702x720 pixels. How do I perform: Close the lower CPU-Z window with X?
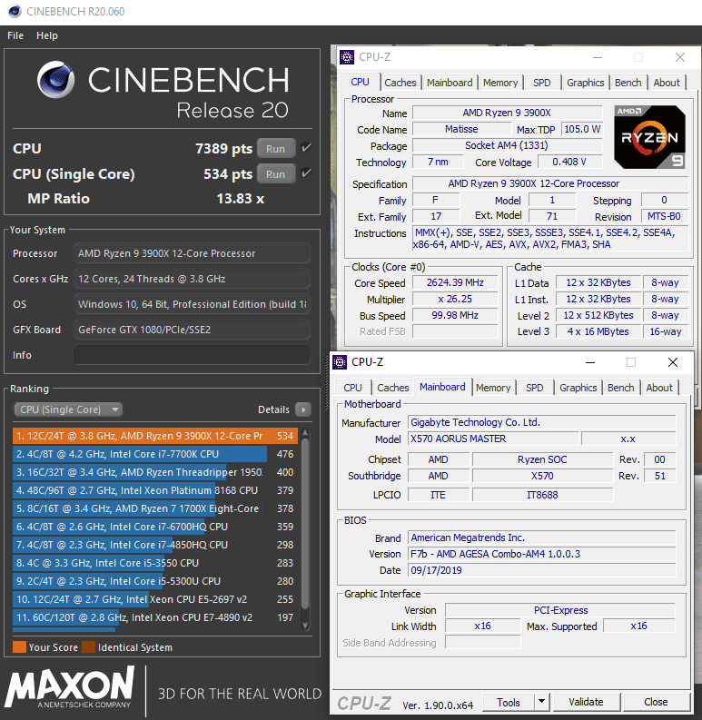point(673,362)
